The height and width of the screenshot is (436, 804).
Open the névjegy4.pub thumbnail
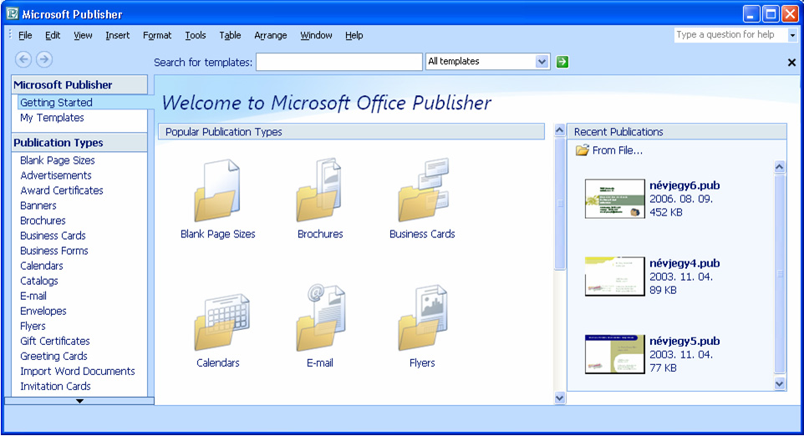(x=615, y=276)
